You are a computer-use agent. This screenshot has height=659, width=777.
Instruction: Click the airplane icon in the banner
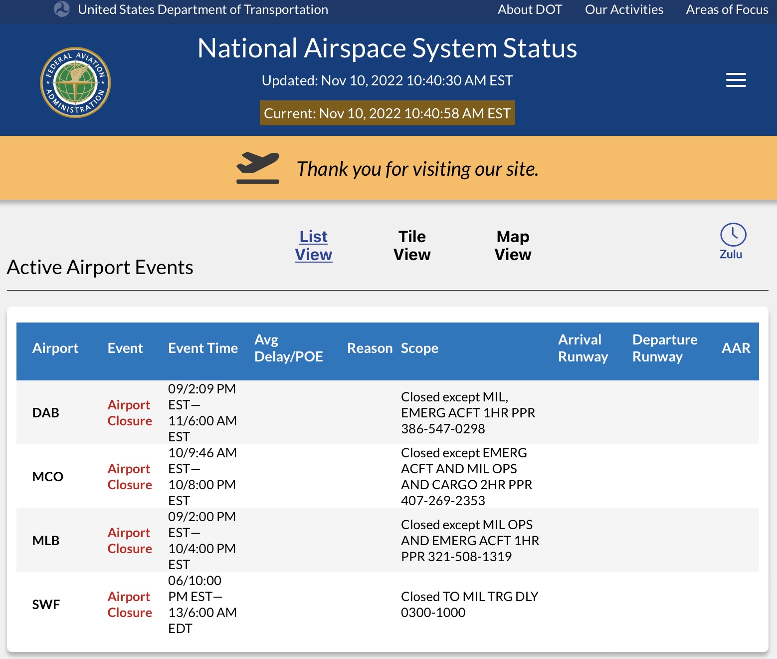[x=257, y=168]
